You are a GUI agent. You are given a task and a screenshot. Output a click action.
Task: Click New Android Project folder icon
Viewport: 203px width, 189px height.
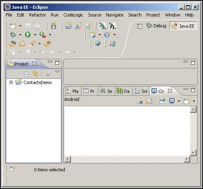pyautogui.click(x=68, y=26)
